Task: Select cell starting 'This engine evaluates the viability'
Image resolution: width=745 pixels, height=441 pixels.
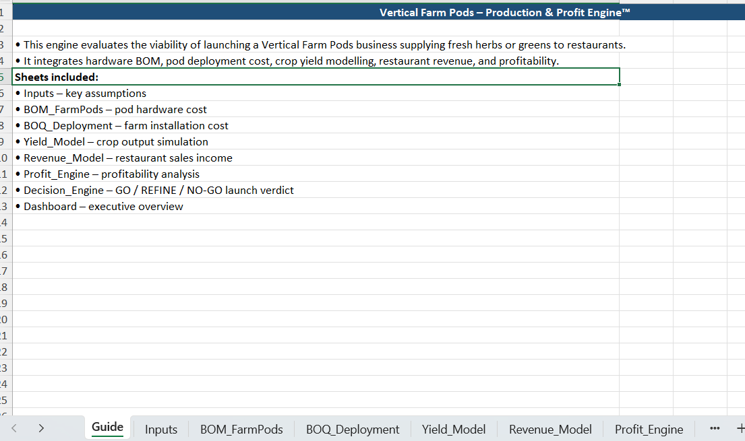Action: [316, 44]
